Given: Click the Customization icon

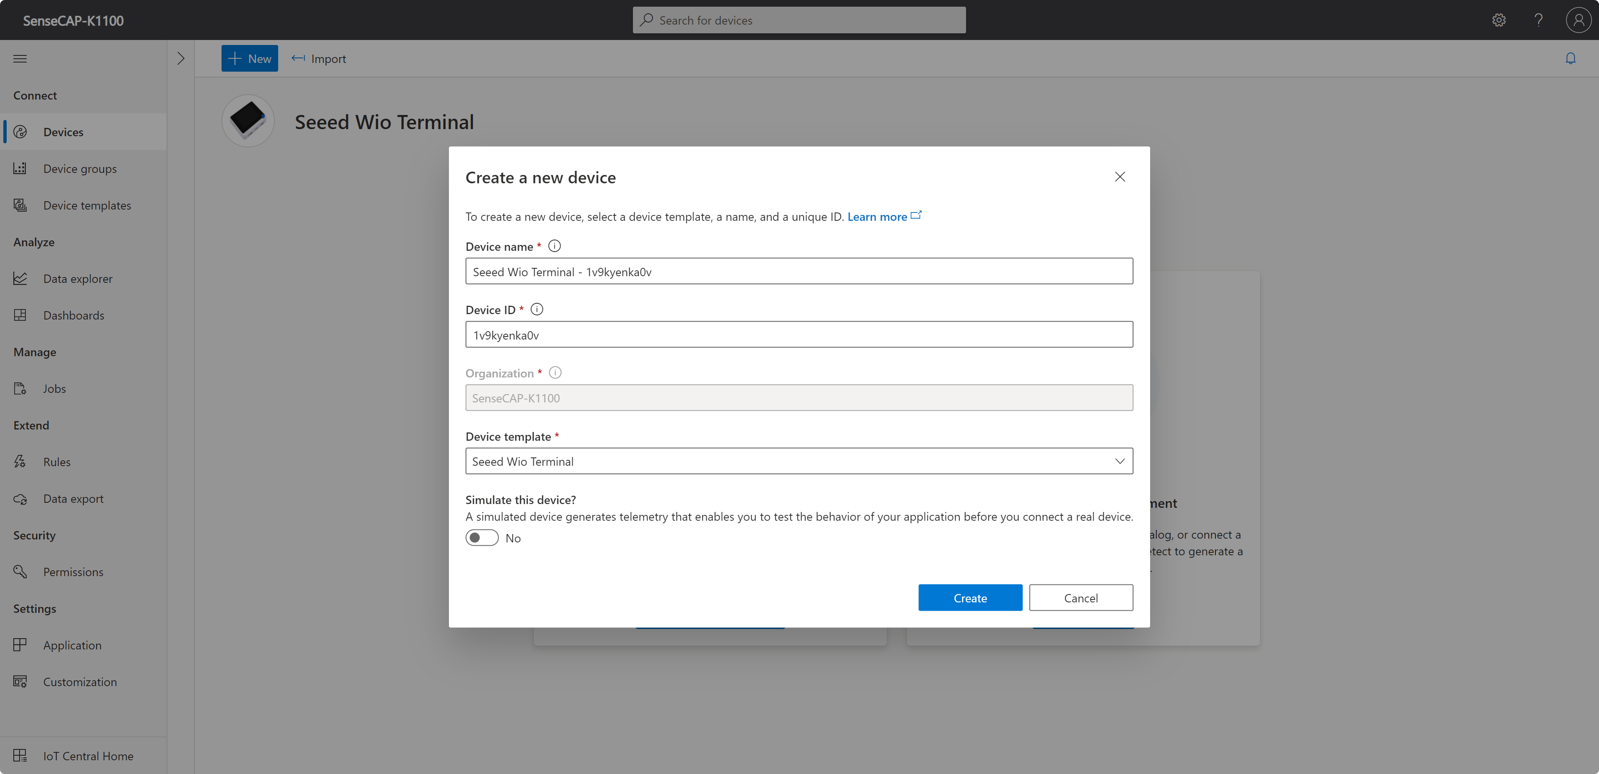Looking at the screenshot, I should [20, 682].
